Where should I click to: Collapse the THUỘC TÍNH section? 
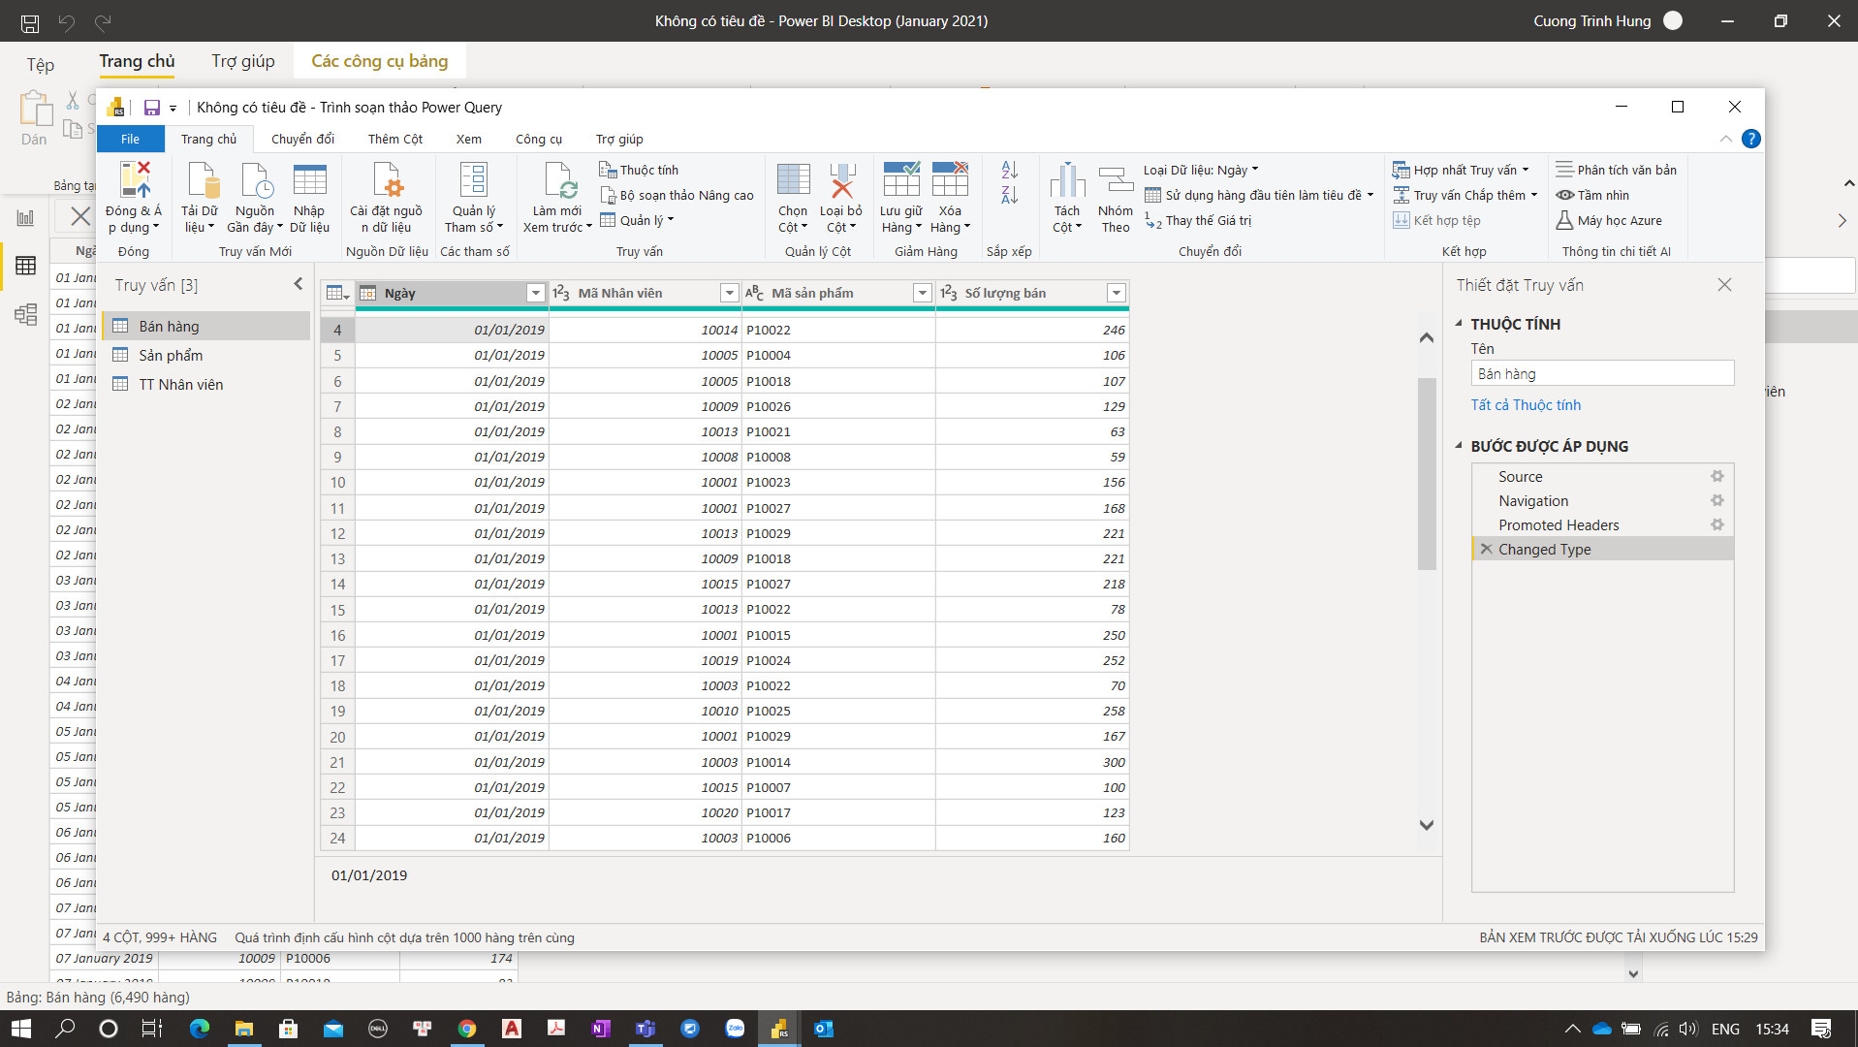tap(1459, 324)
